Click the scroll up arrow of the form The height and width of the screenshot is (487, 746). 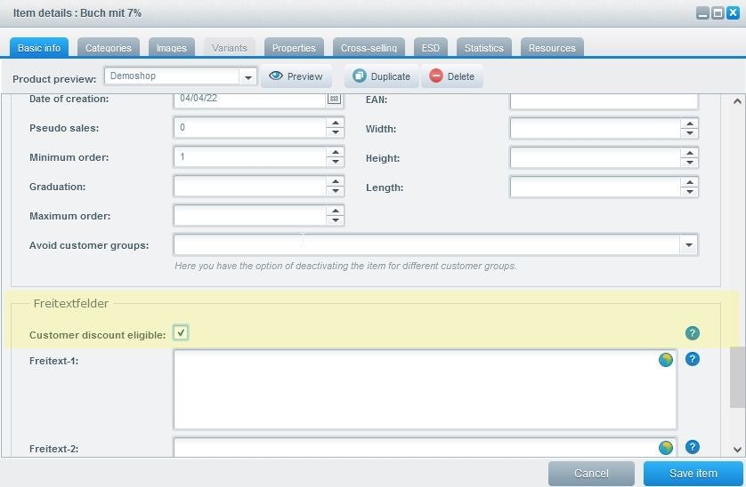pyautogui.click(x=737, y=101)
